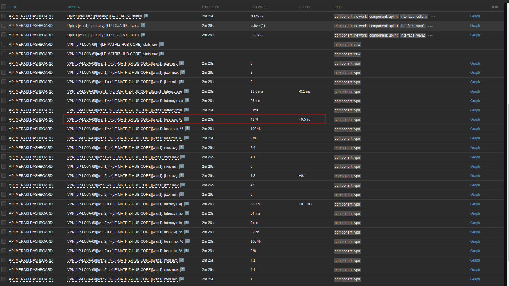
Task: Click 'component: vpn' tag on wan1 latency max row
Action: coord(347,101)
